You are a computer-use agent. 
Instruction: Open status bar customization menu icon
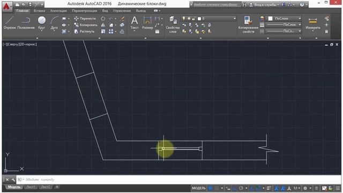click(338, 188)
